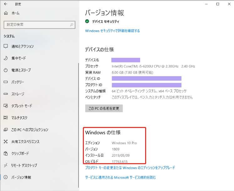Click the マルチタスク icon
Image resolution: width=234 pixels, height=191 pixels.
(x=6, y=118)
